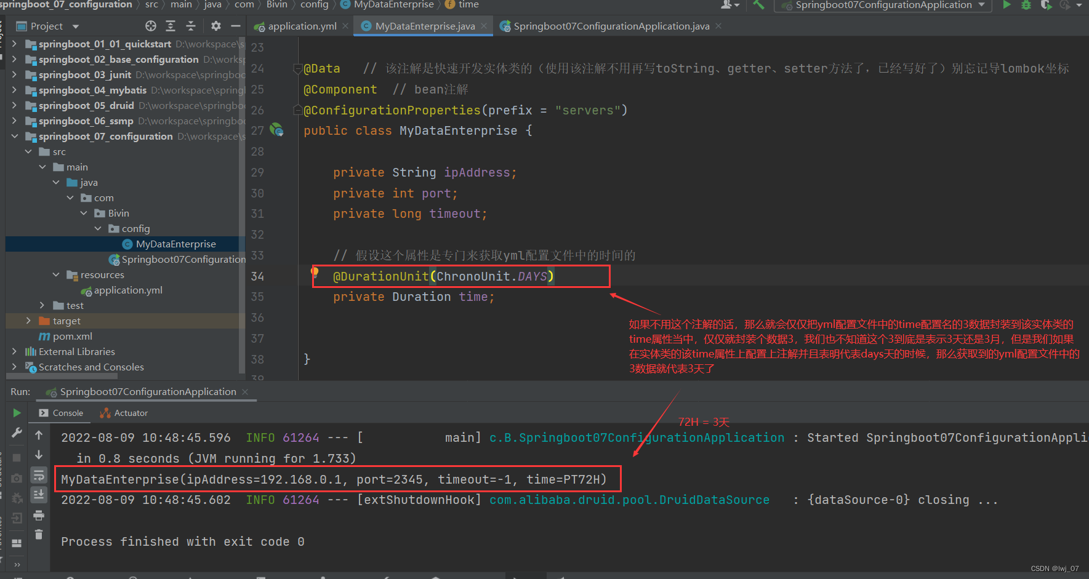
Task: Run the application with the top toolbar Run arrow
Action: [1007, 5]
